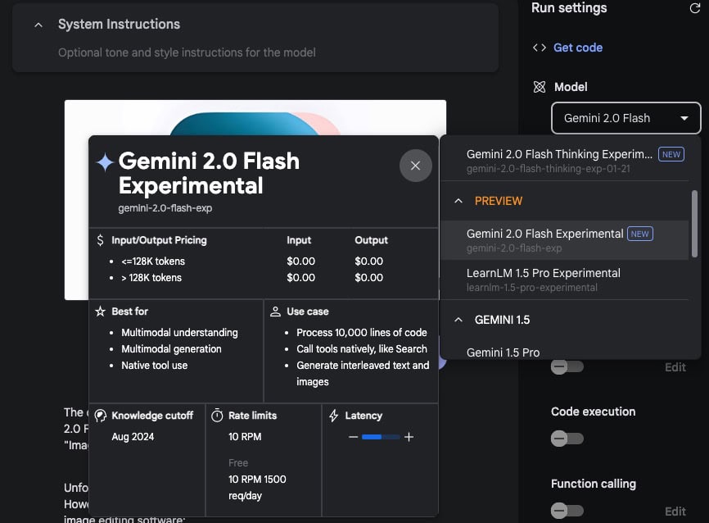Image resolution: width=709 pixels, height=523 pixels.
Task: Click the stopwatch icon beside Rate limits
Action: tap(217, 416)
